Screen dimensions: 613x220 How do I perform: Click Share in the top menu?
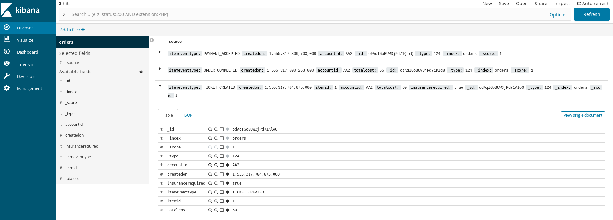point(541,4)
